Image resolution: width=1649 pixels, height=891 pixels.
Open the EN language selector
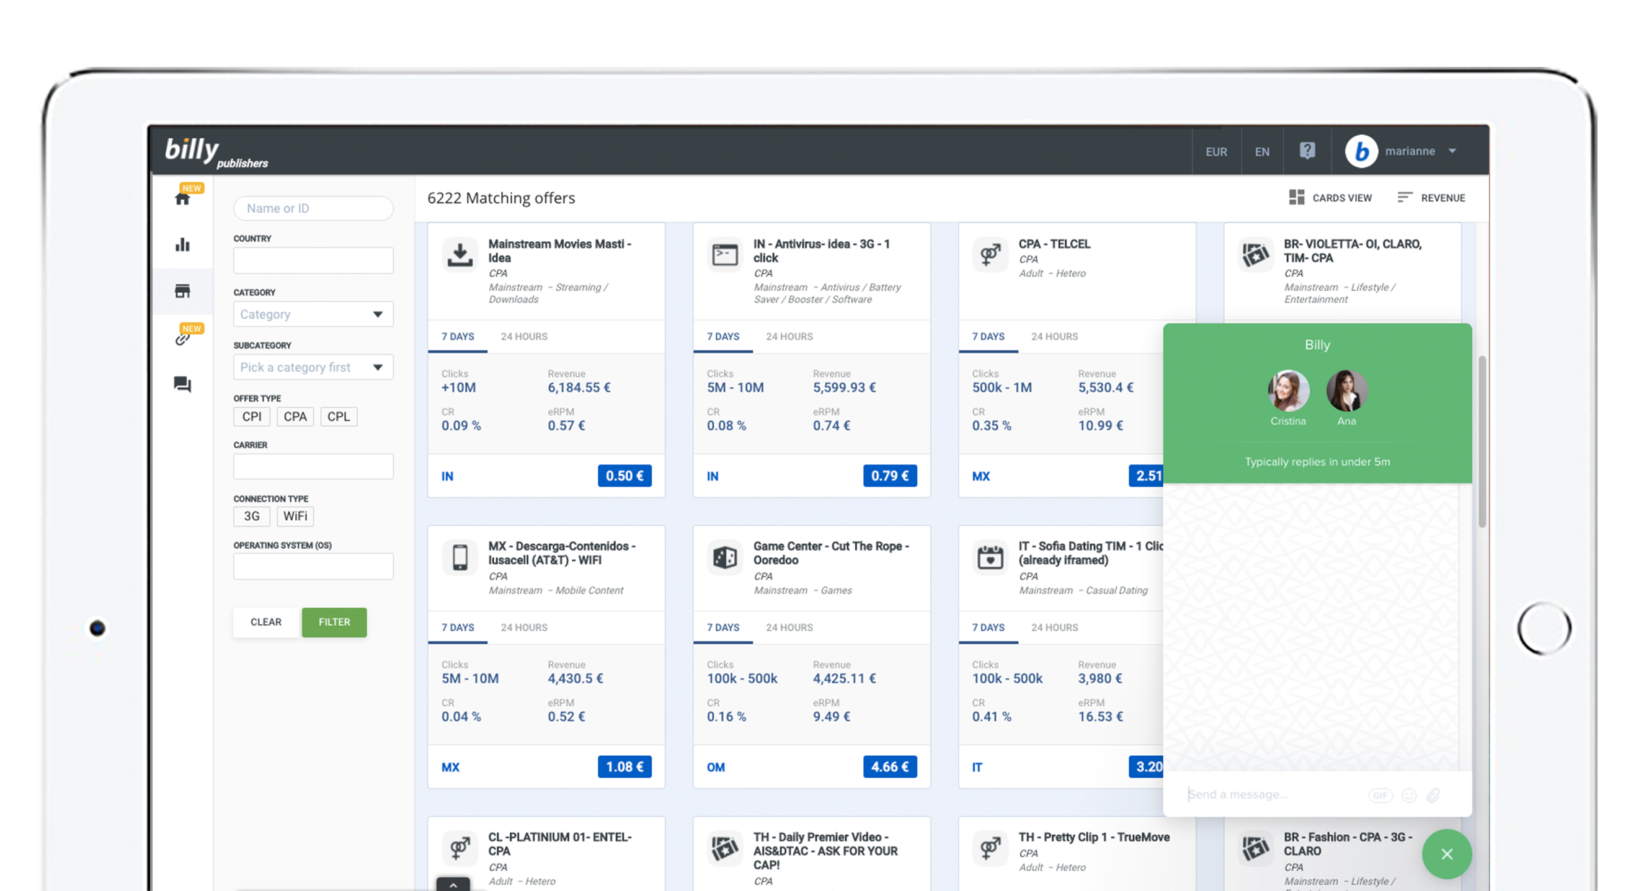(x=1262, y=152)
